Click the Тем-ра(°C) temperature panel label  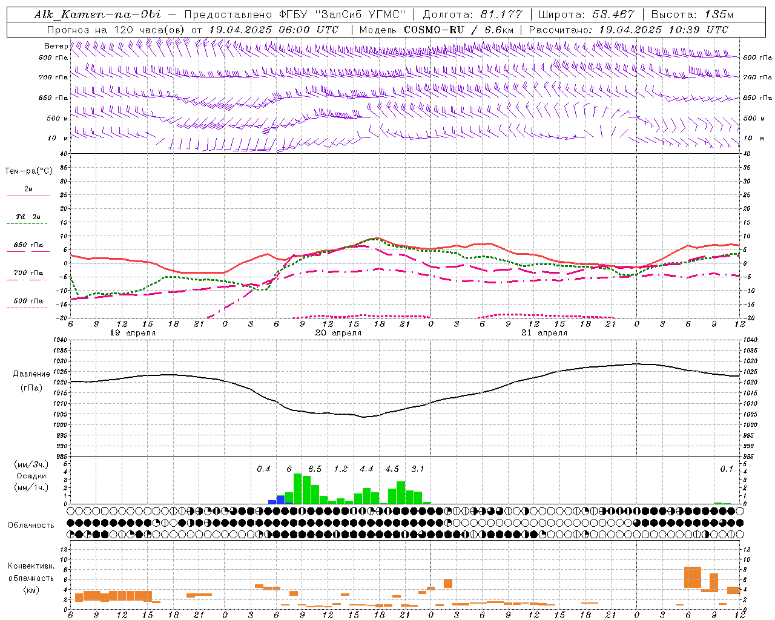pyautogui.click(x=28, y=171)
